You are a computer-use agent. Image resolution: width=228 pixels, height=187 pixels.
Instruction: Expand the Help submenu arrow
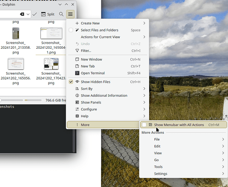point(144,116)
